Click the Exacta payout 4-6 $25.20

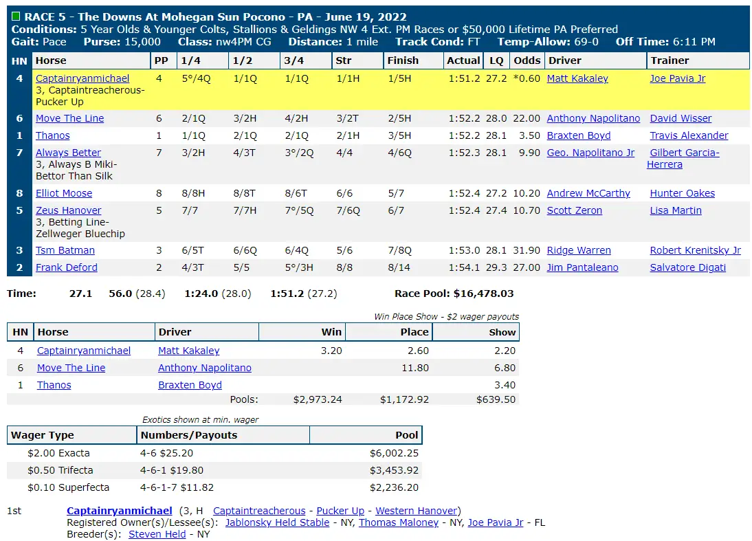click(x=166, y=453)
